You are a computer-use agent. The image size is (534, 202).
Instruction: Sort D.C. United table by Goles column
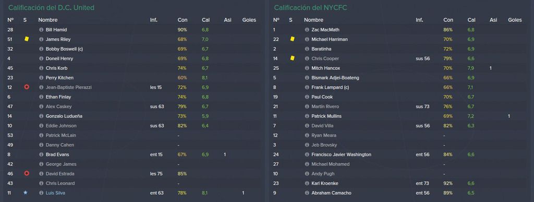(x=249, y=20)
